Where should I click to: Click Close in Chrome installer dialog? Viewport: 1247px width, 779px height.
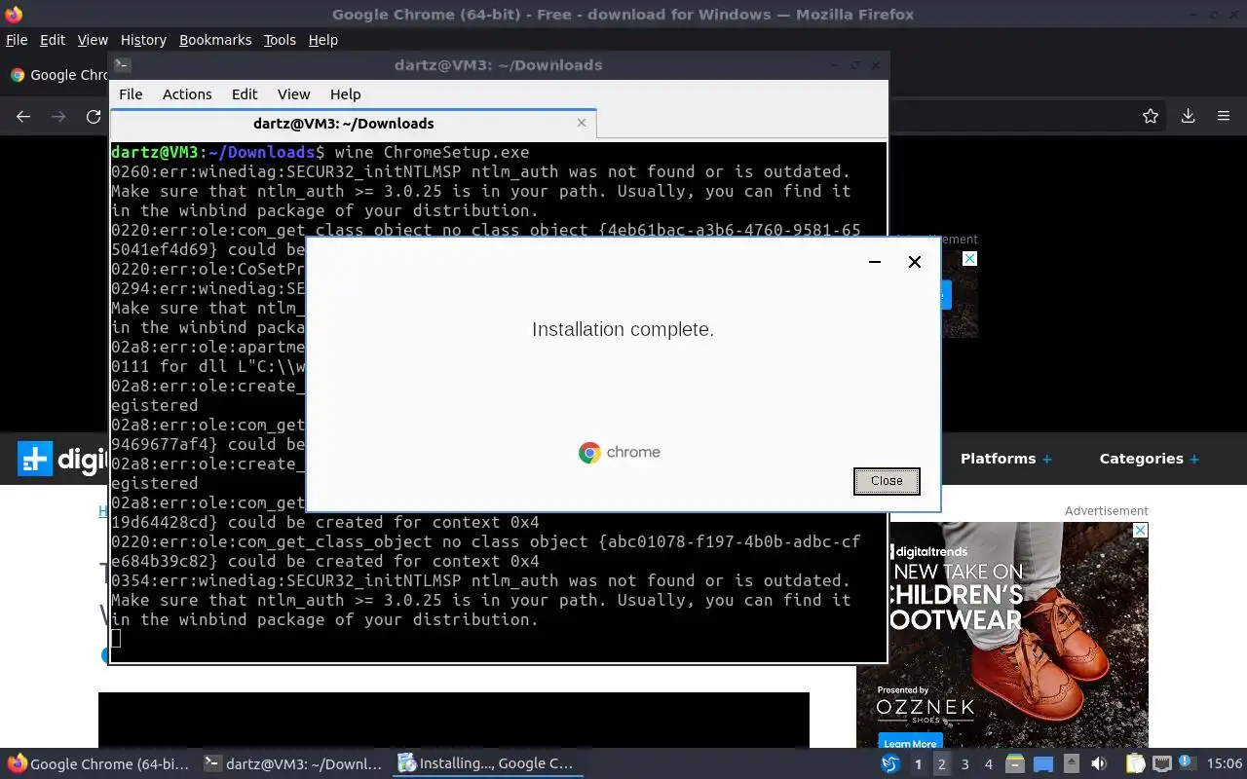[887, 481]
